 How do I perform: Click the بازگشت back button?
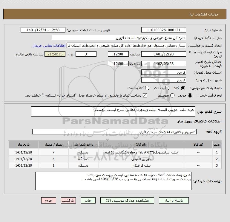pos(68,201)
